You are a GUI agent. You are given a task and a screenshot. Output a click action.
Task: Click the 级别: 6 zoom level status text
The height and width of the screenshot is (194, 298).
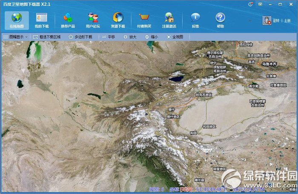157,189
